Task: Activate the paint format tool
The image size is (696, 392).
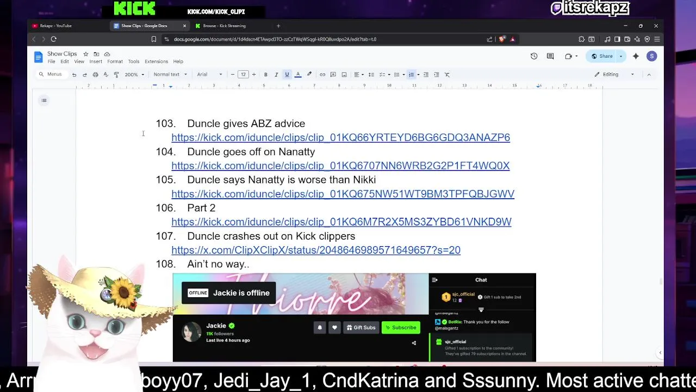Action: [x=116, y=75]
